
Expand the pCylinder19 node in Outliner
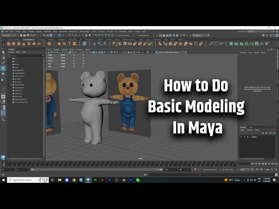(11, 85)
